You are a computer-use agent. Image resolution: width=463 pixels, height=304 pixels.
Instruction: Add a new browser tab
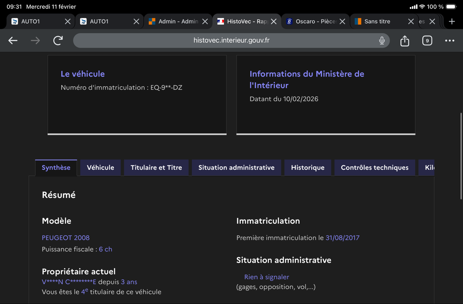[x=452, y=22]
